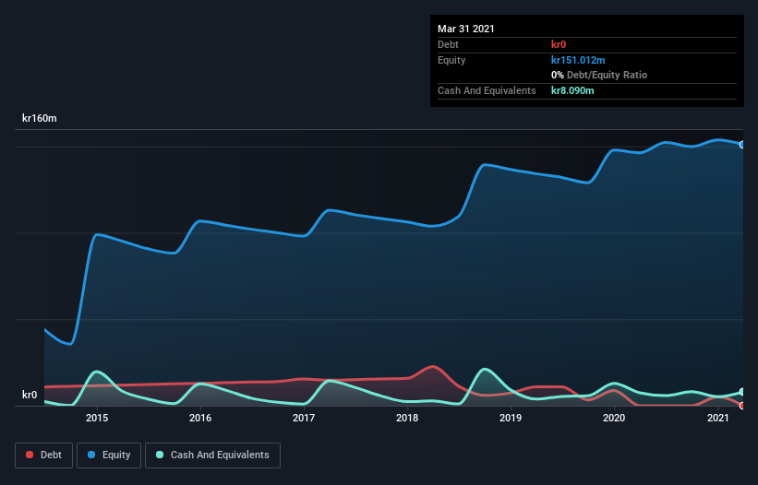The height and width of the screenshot is (485, 758).
Task: Click the 2015 x-axis label
Action: [97, 418]
